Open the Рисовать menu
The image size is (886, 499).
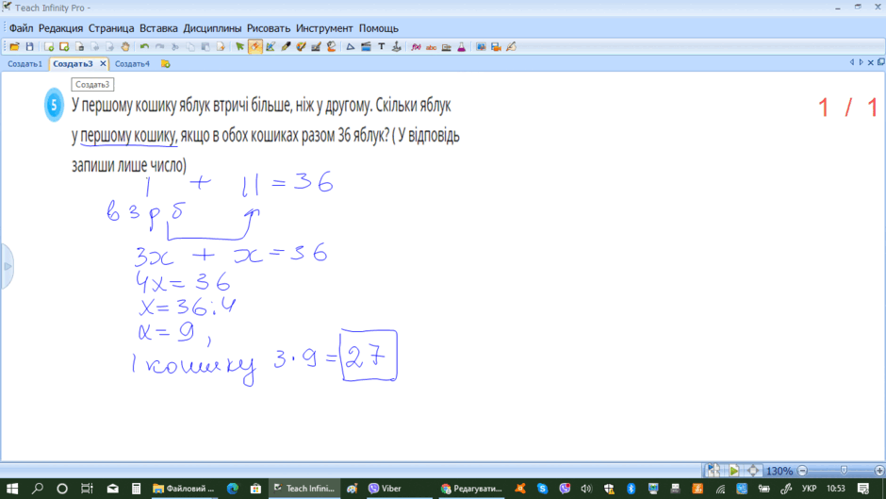click(269, 28)
